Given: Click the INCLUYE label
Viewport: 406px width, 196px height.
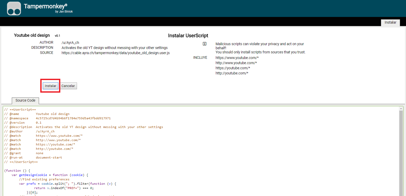Looking at the screenshot, I should click(x=200, y=57).
